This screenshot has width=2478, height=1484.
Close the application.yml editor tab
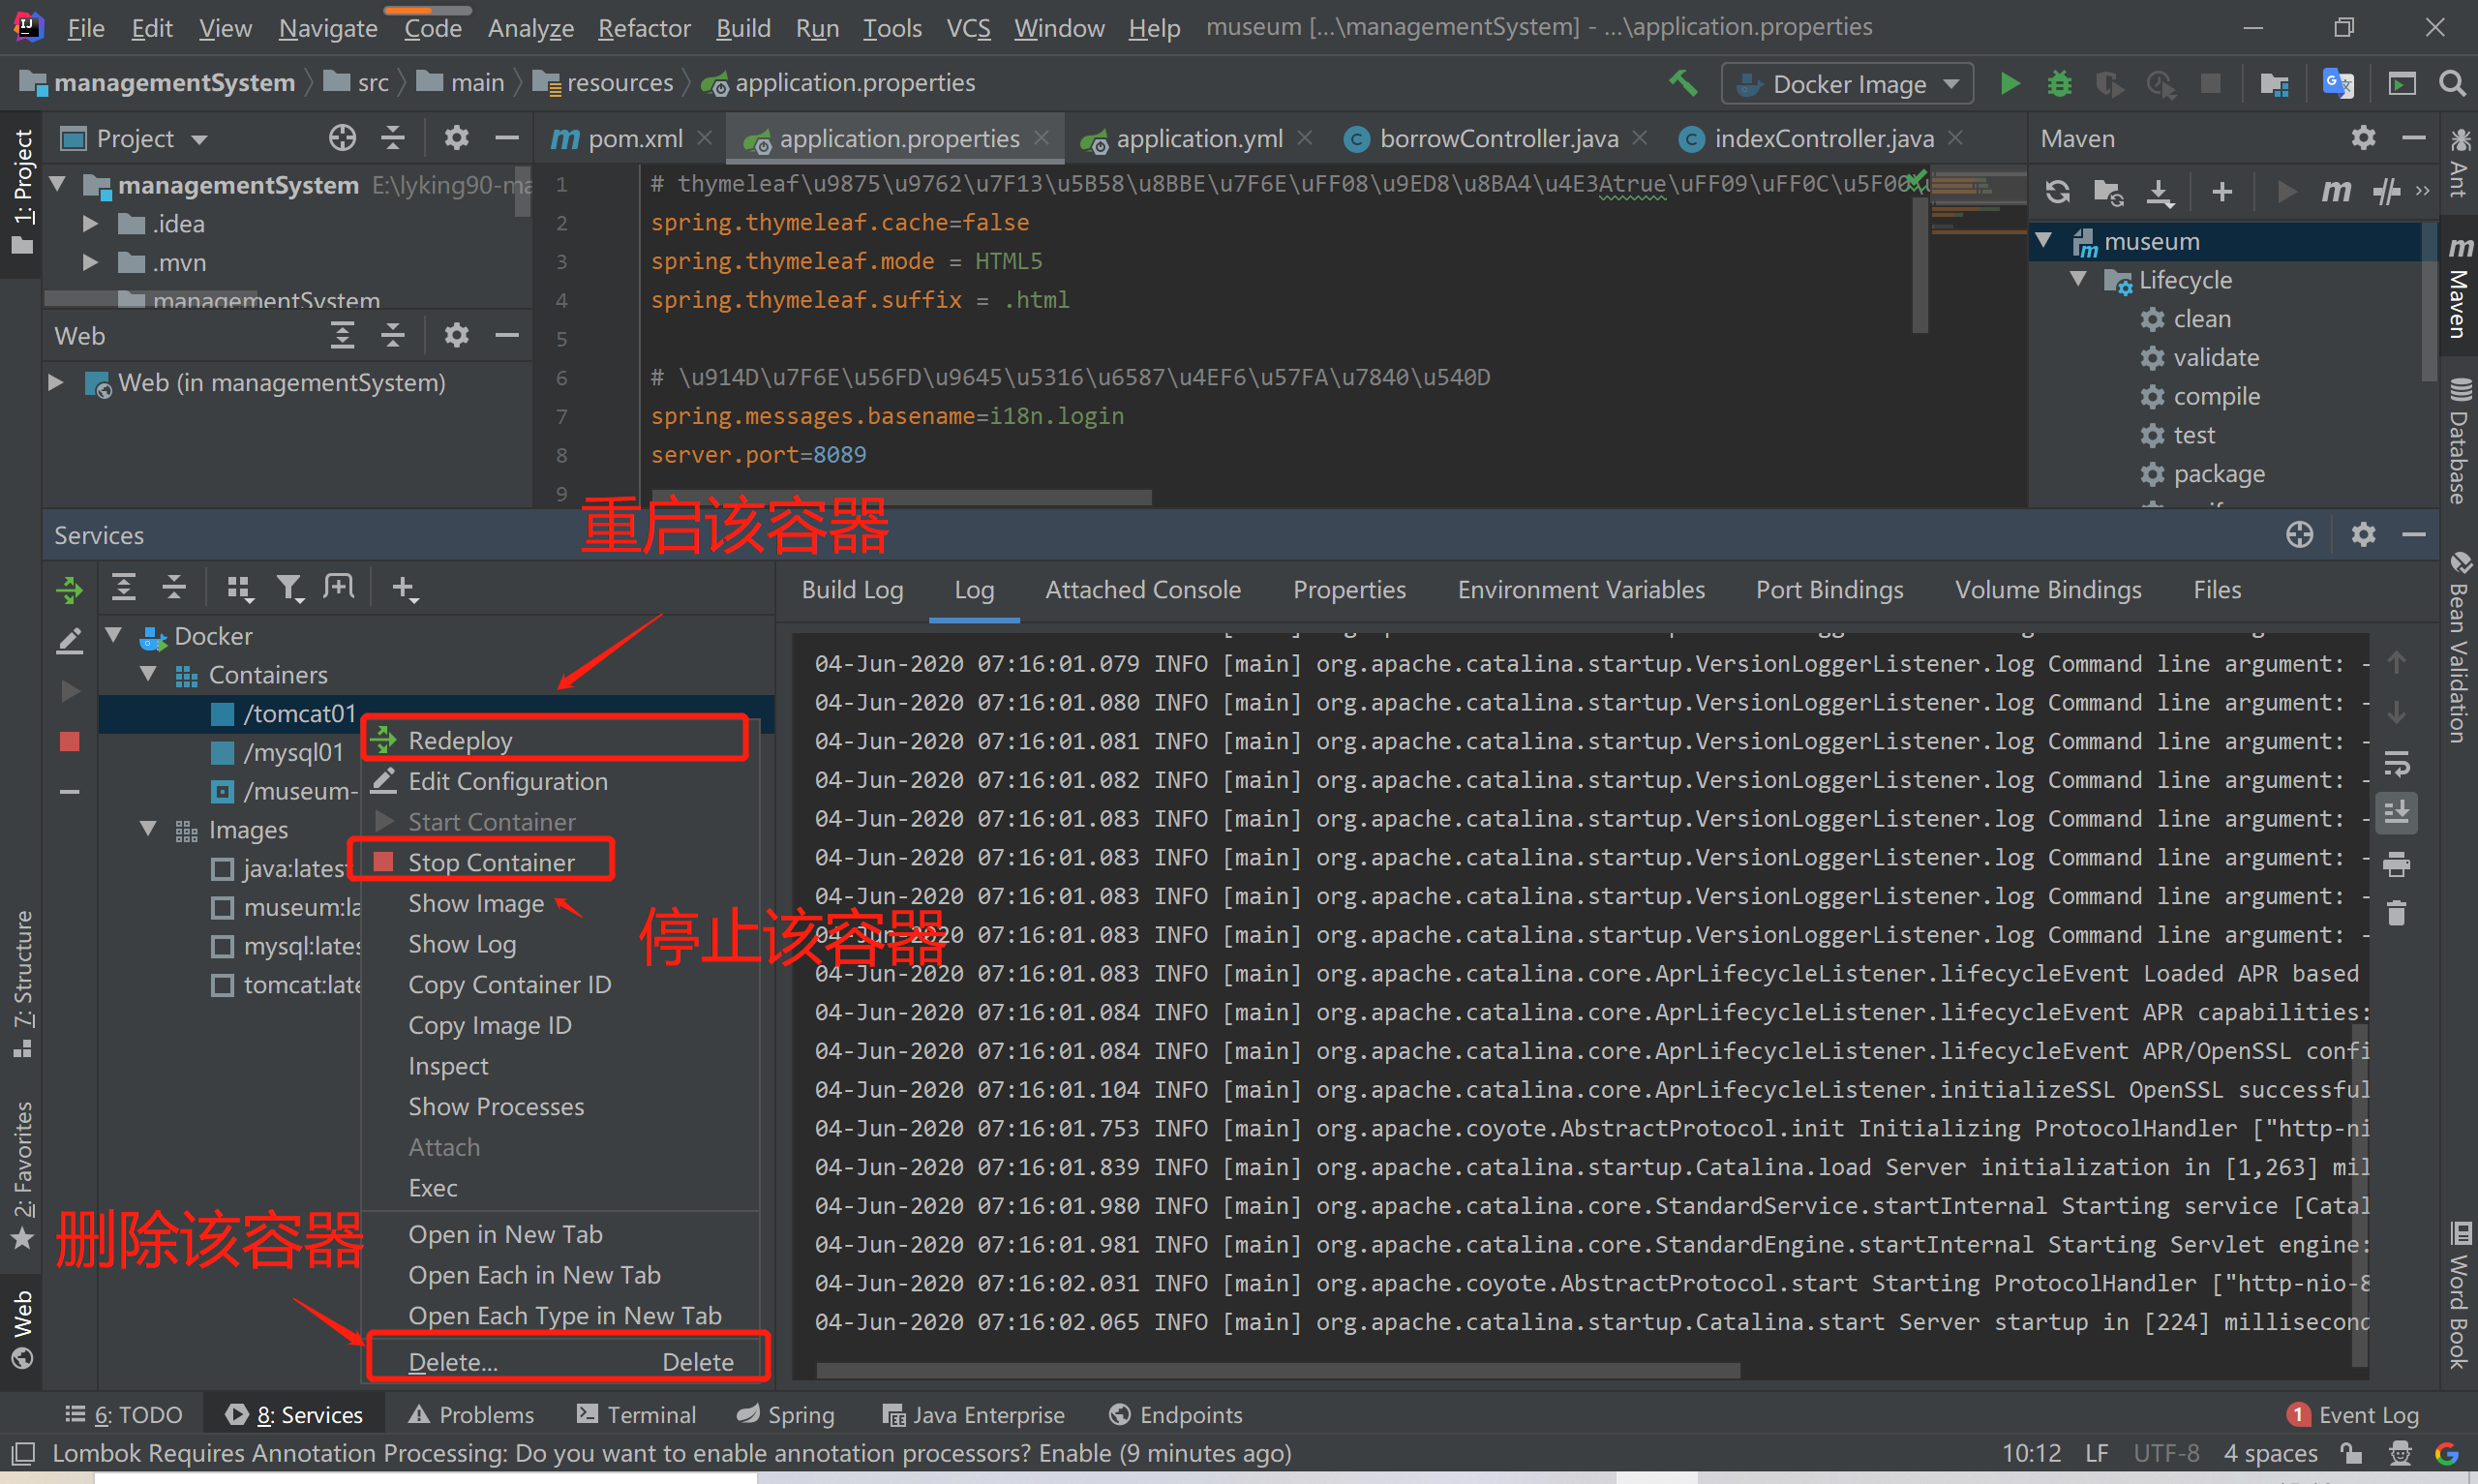[x=1304, y=138]
